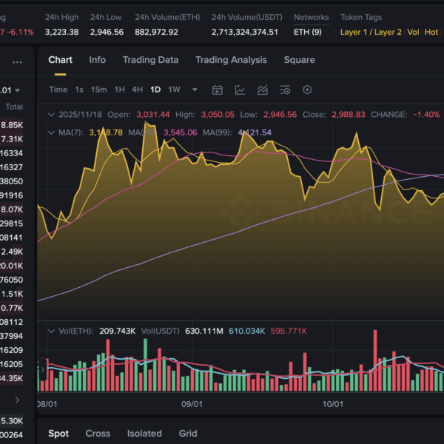
Task: Select the 15m time interval
Action: point(98,90)
